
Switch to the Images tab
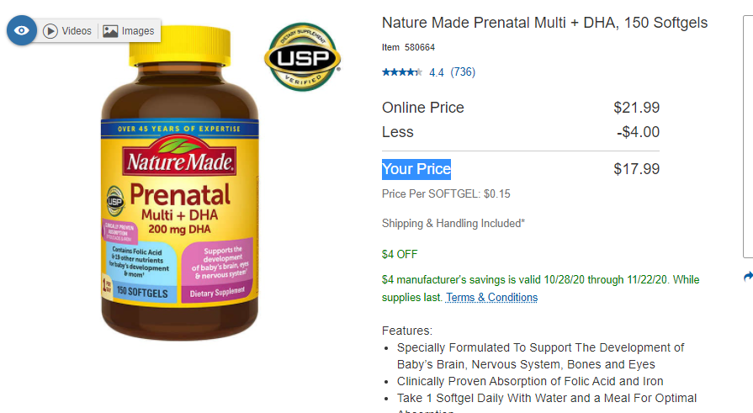[129, 31]
